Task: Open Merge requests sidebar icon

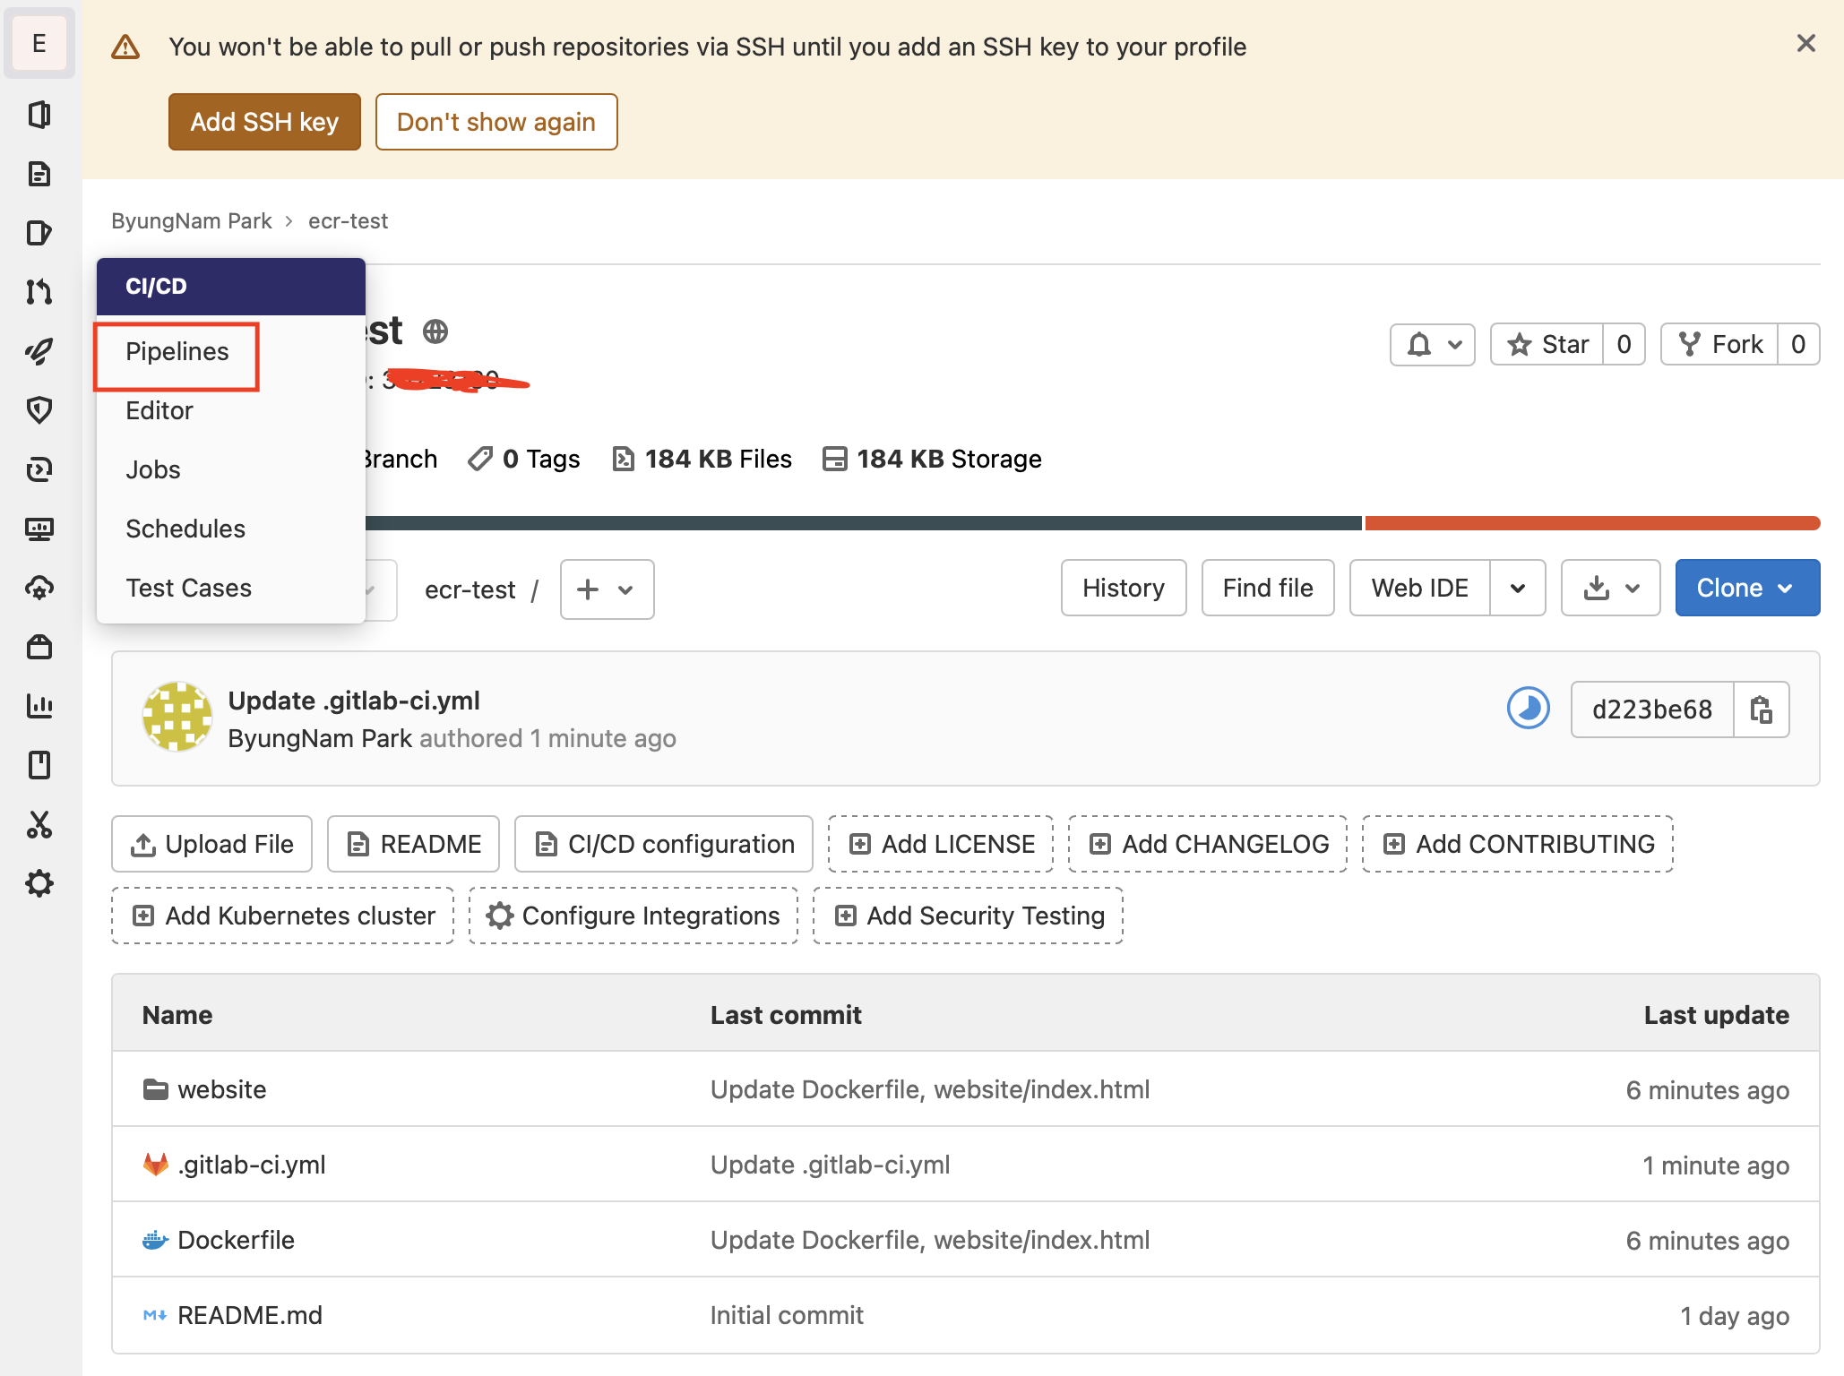Action: coord(39,292)
